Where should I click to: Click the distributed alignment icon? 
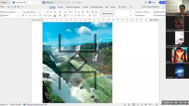pos(79,16)
